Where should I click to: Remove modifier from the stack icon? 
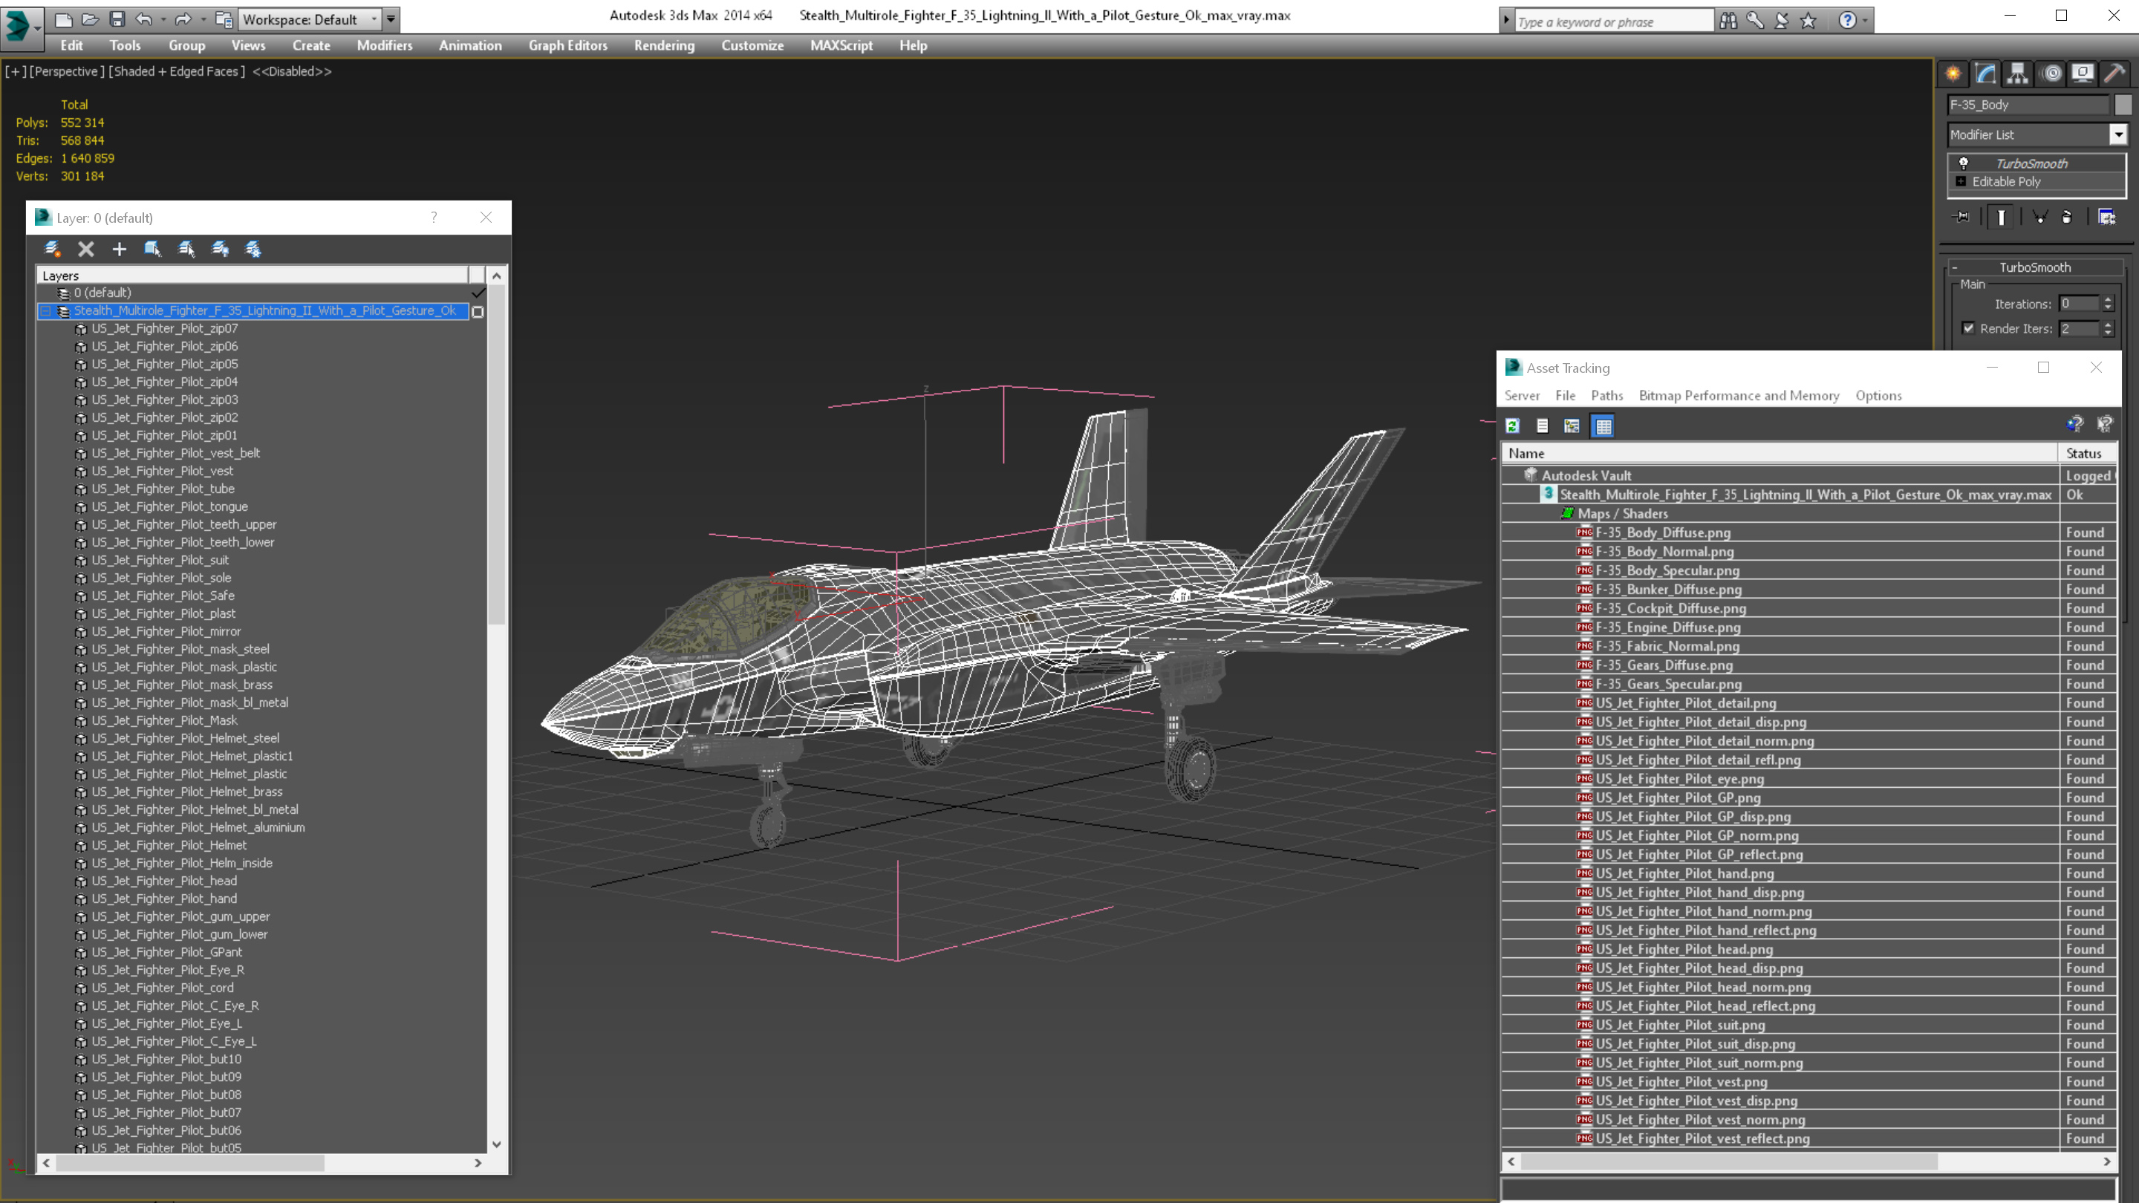[2067, 217]
